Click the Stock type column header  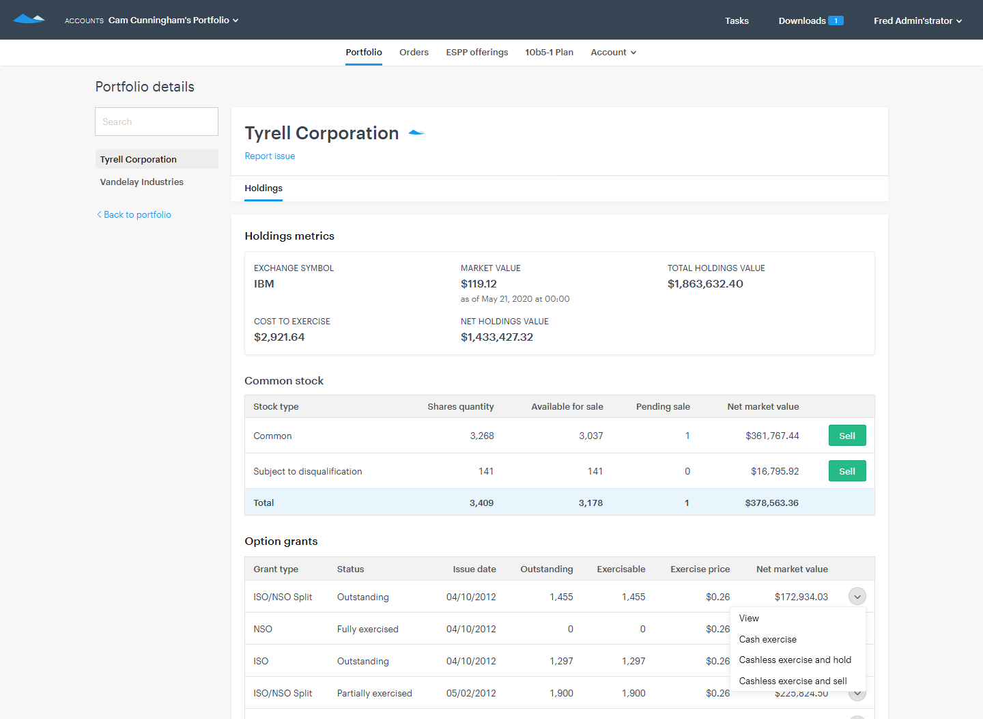coord(276,406)
